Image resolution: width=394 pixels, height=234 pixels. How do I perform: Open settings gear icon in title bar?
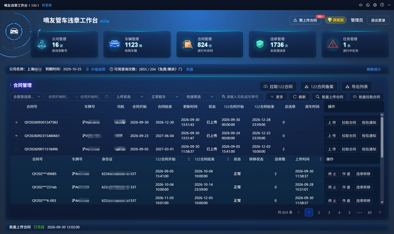pos(375,5)
